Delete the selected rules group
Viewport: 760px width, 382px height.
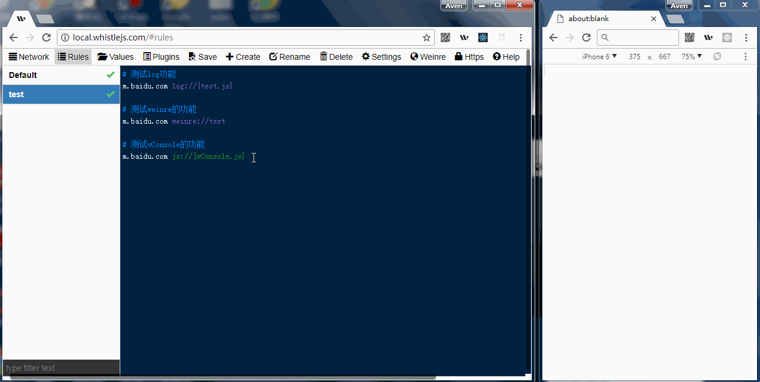pos(336,57)
